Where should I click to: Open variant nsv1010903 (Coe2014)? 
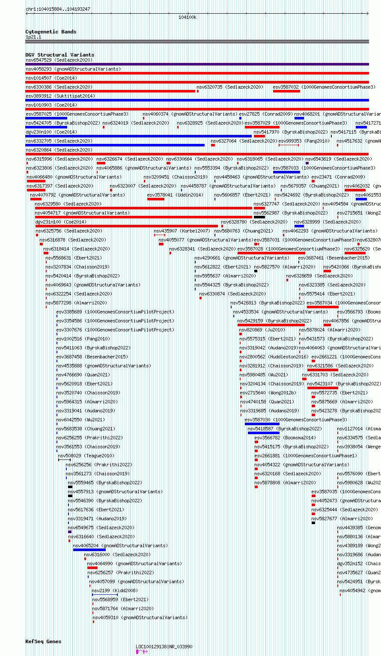(x=51, y=105)
